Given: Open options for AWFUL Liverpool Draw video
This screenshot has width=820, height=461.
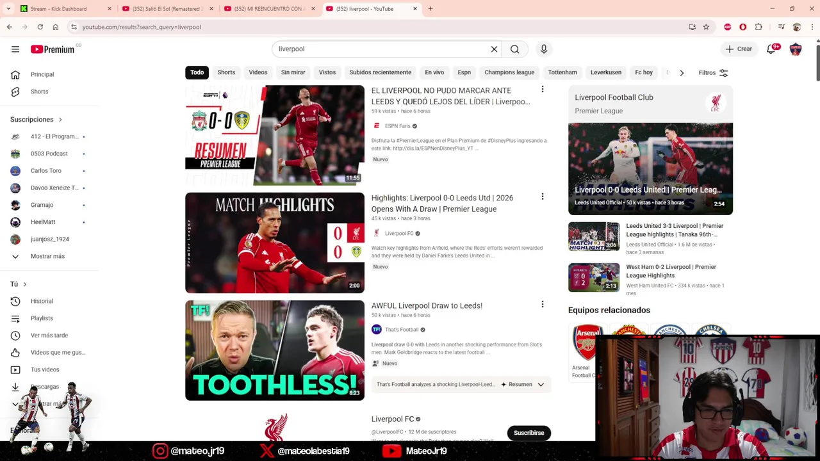Looking at the screenshot, I should [542, 305].
